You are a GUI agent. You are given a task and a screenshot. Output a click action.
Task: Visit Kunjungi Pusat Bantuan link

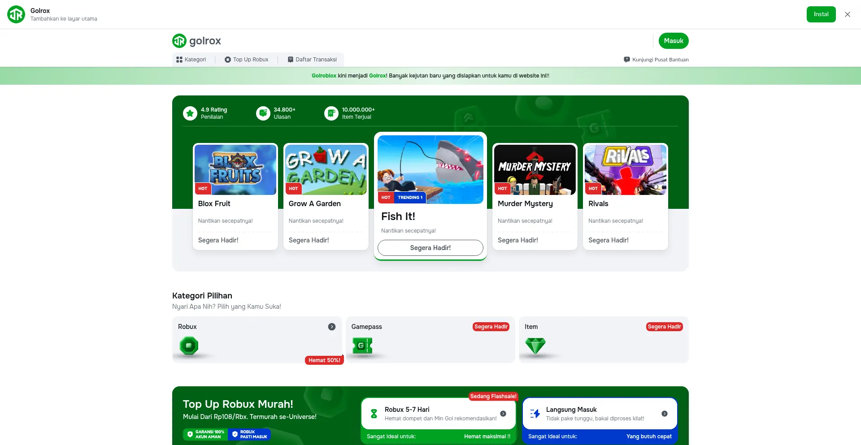pos(656,60)
